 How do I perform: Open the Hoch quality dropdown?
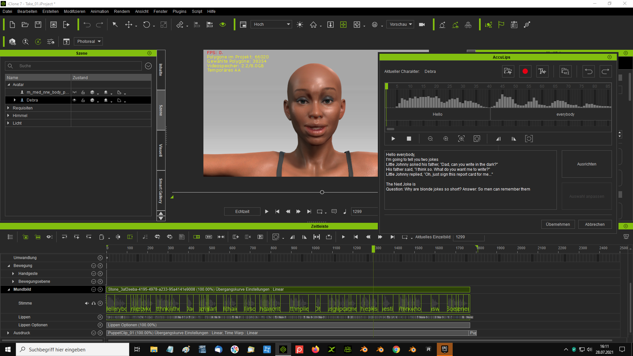coord(271,24)
